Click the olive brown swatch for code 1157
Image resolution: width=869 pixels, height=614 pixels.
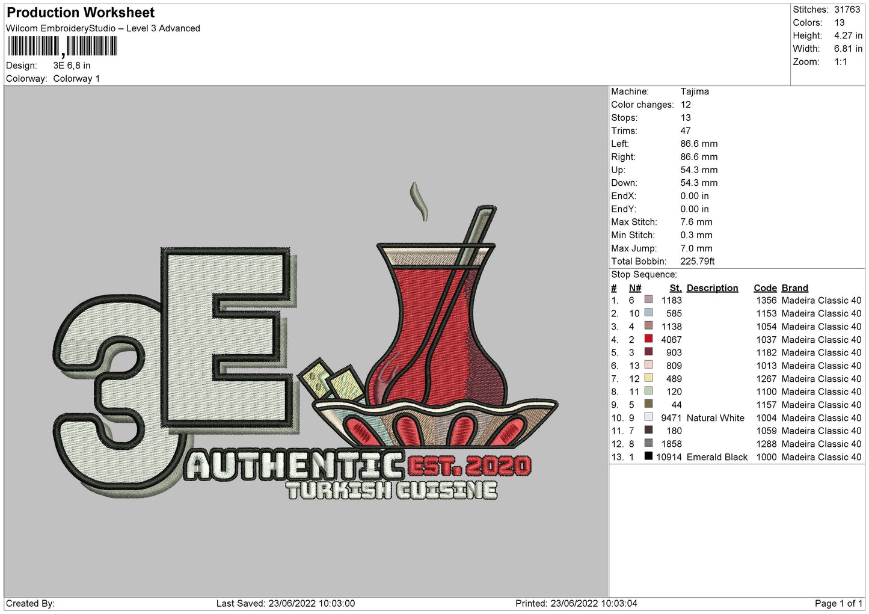[648, 404]
